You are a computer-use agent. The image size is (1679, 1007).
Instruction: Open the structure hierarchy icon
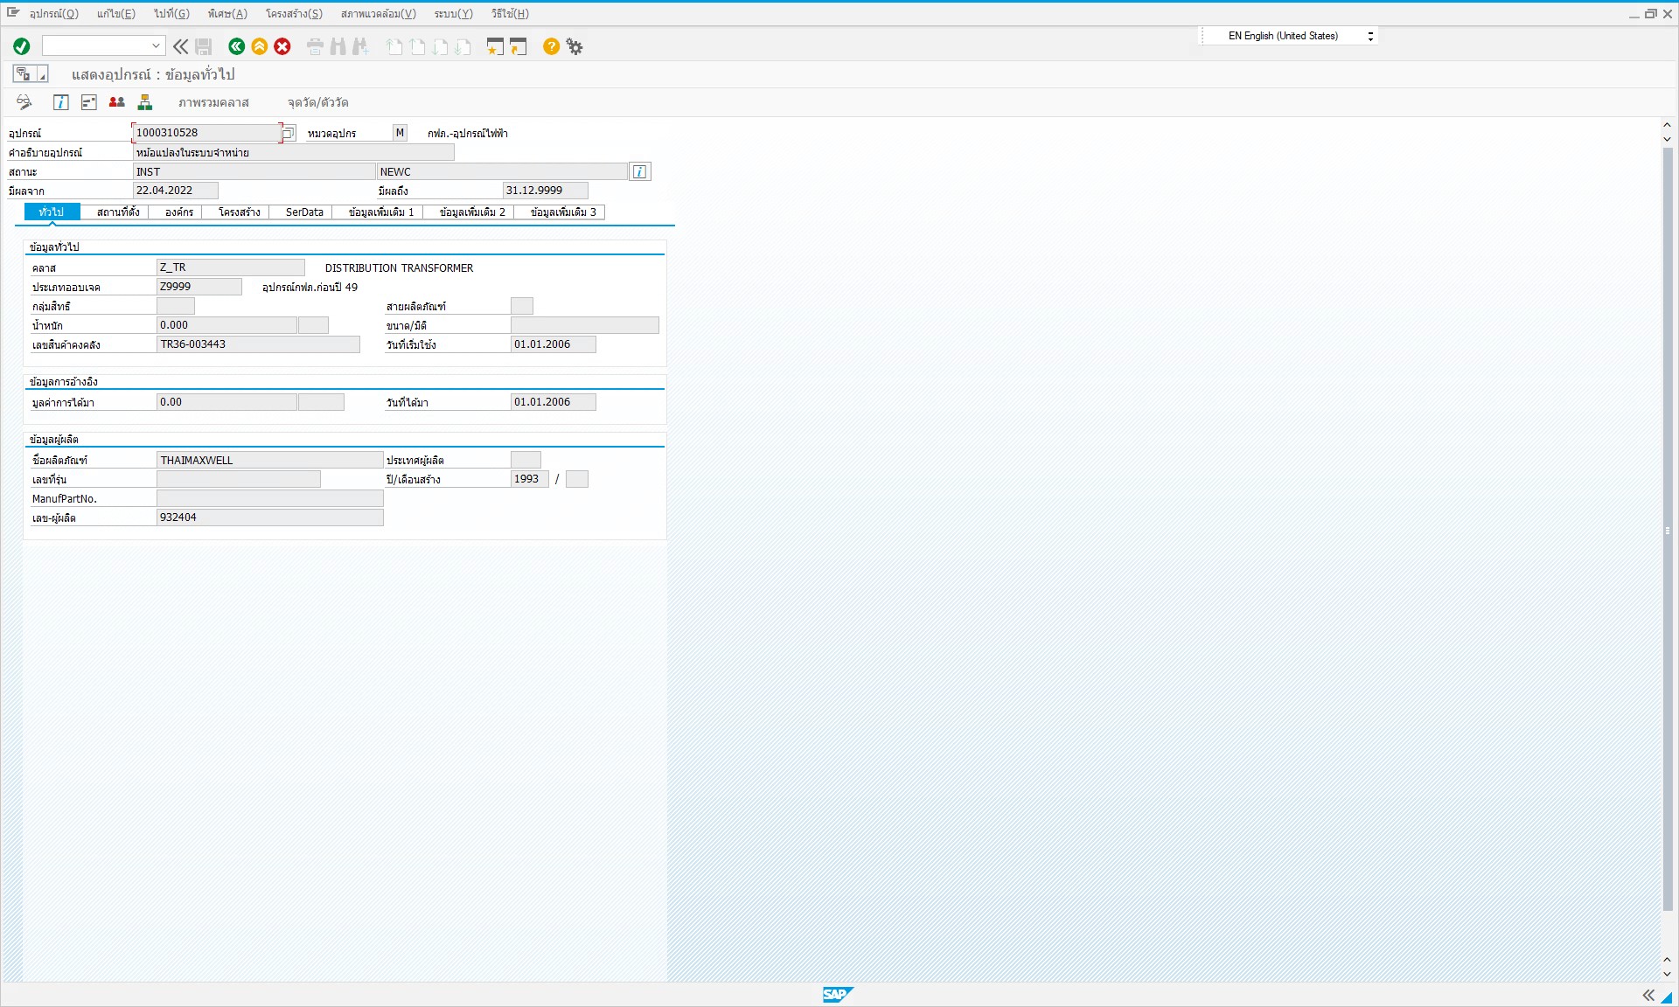click(145, 102)
